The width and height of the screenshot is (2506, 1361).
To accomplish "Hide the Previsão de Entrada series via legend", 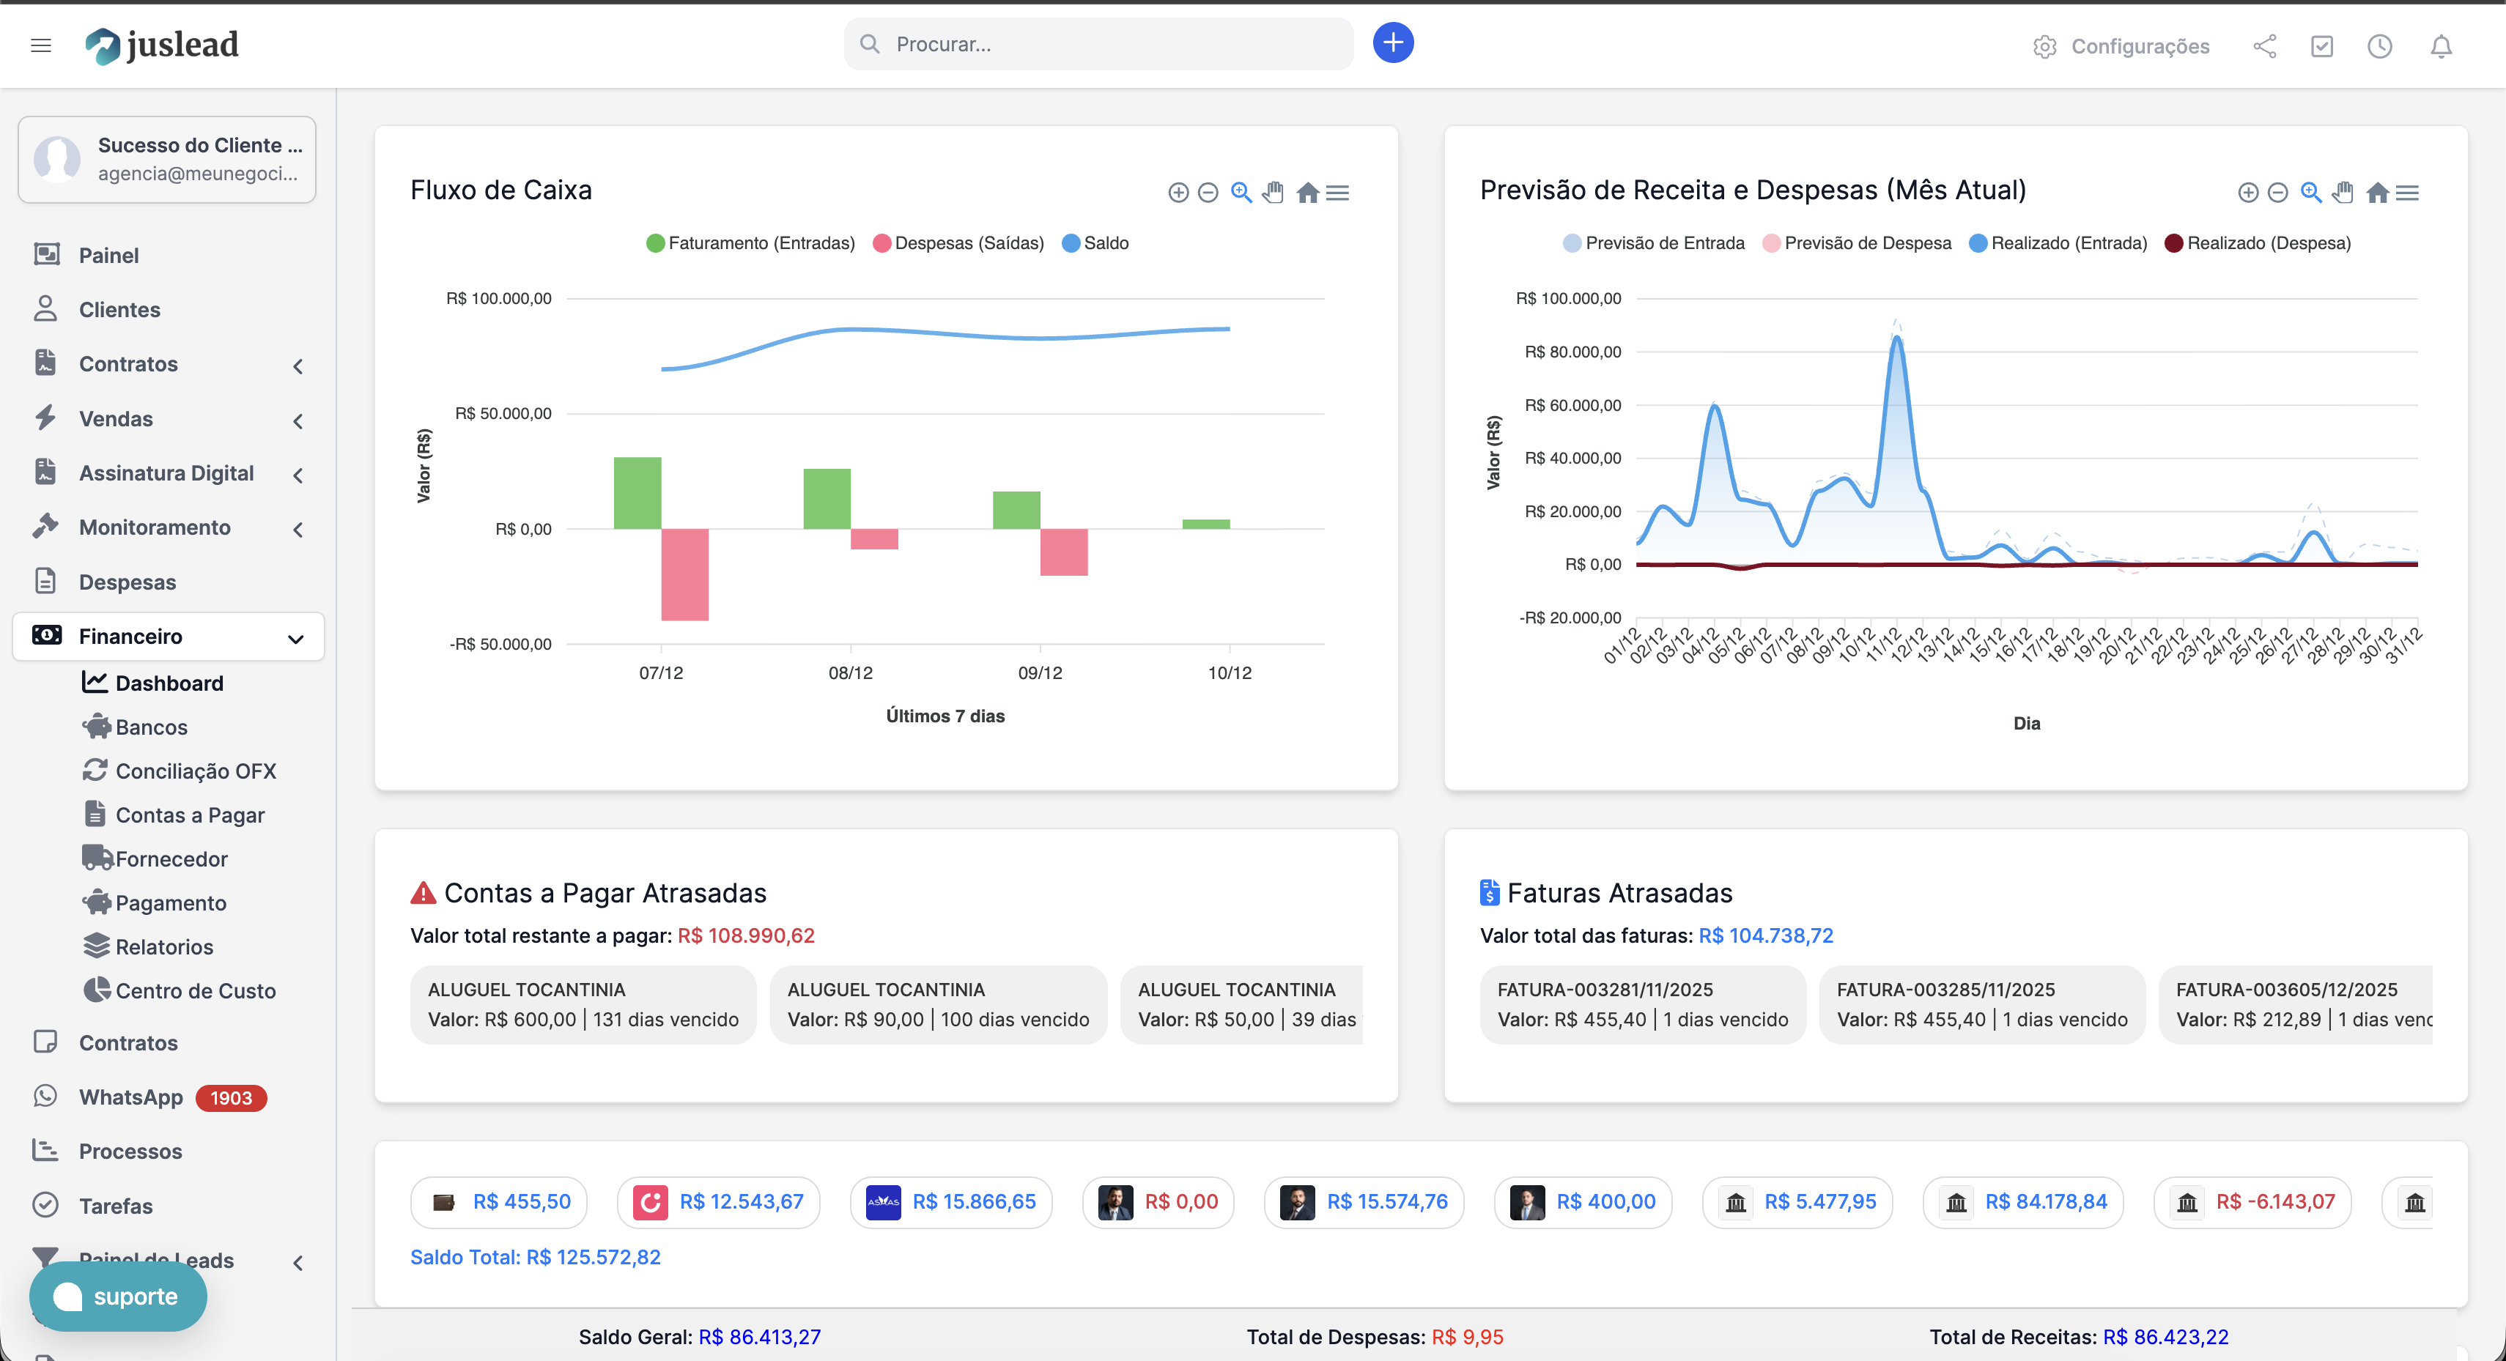I will click(1653, 242).
